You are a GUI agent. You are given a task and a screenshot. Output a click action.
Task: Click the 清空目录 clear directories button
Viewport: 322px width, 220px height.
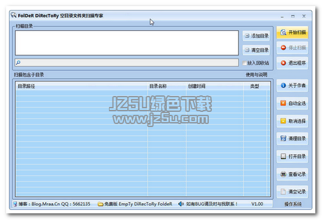(256, 50)
